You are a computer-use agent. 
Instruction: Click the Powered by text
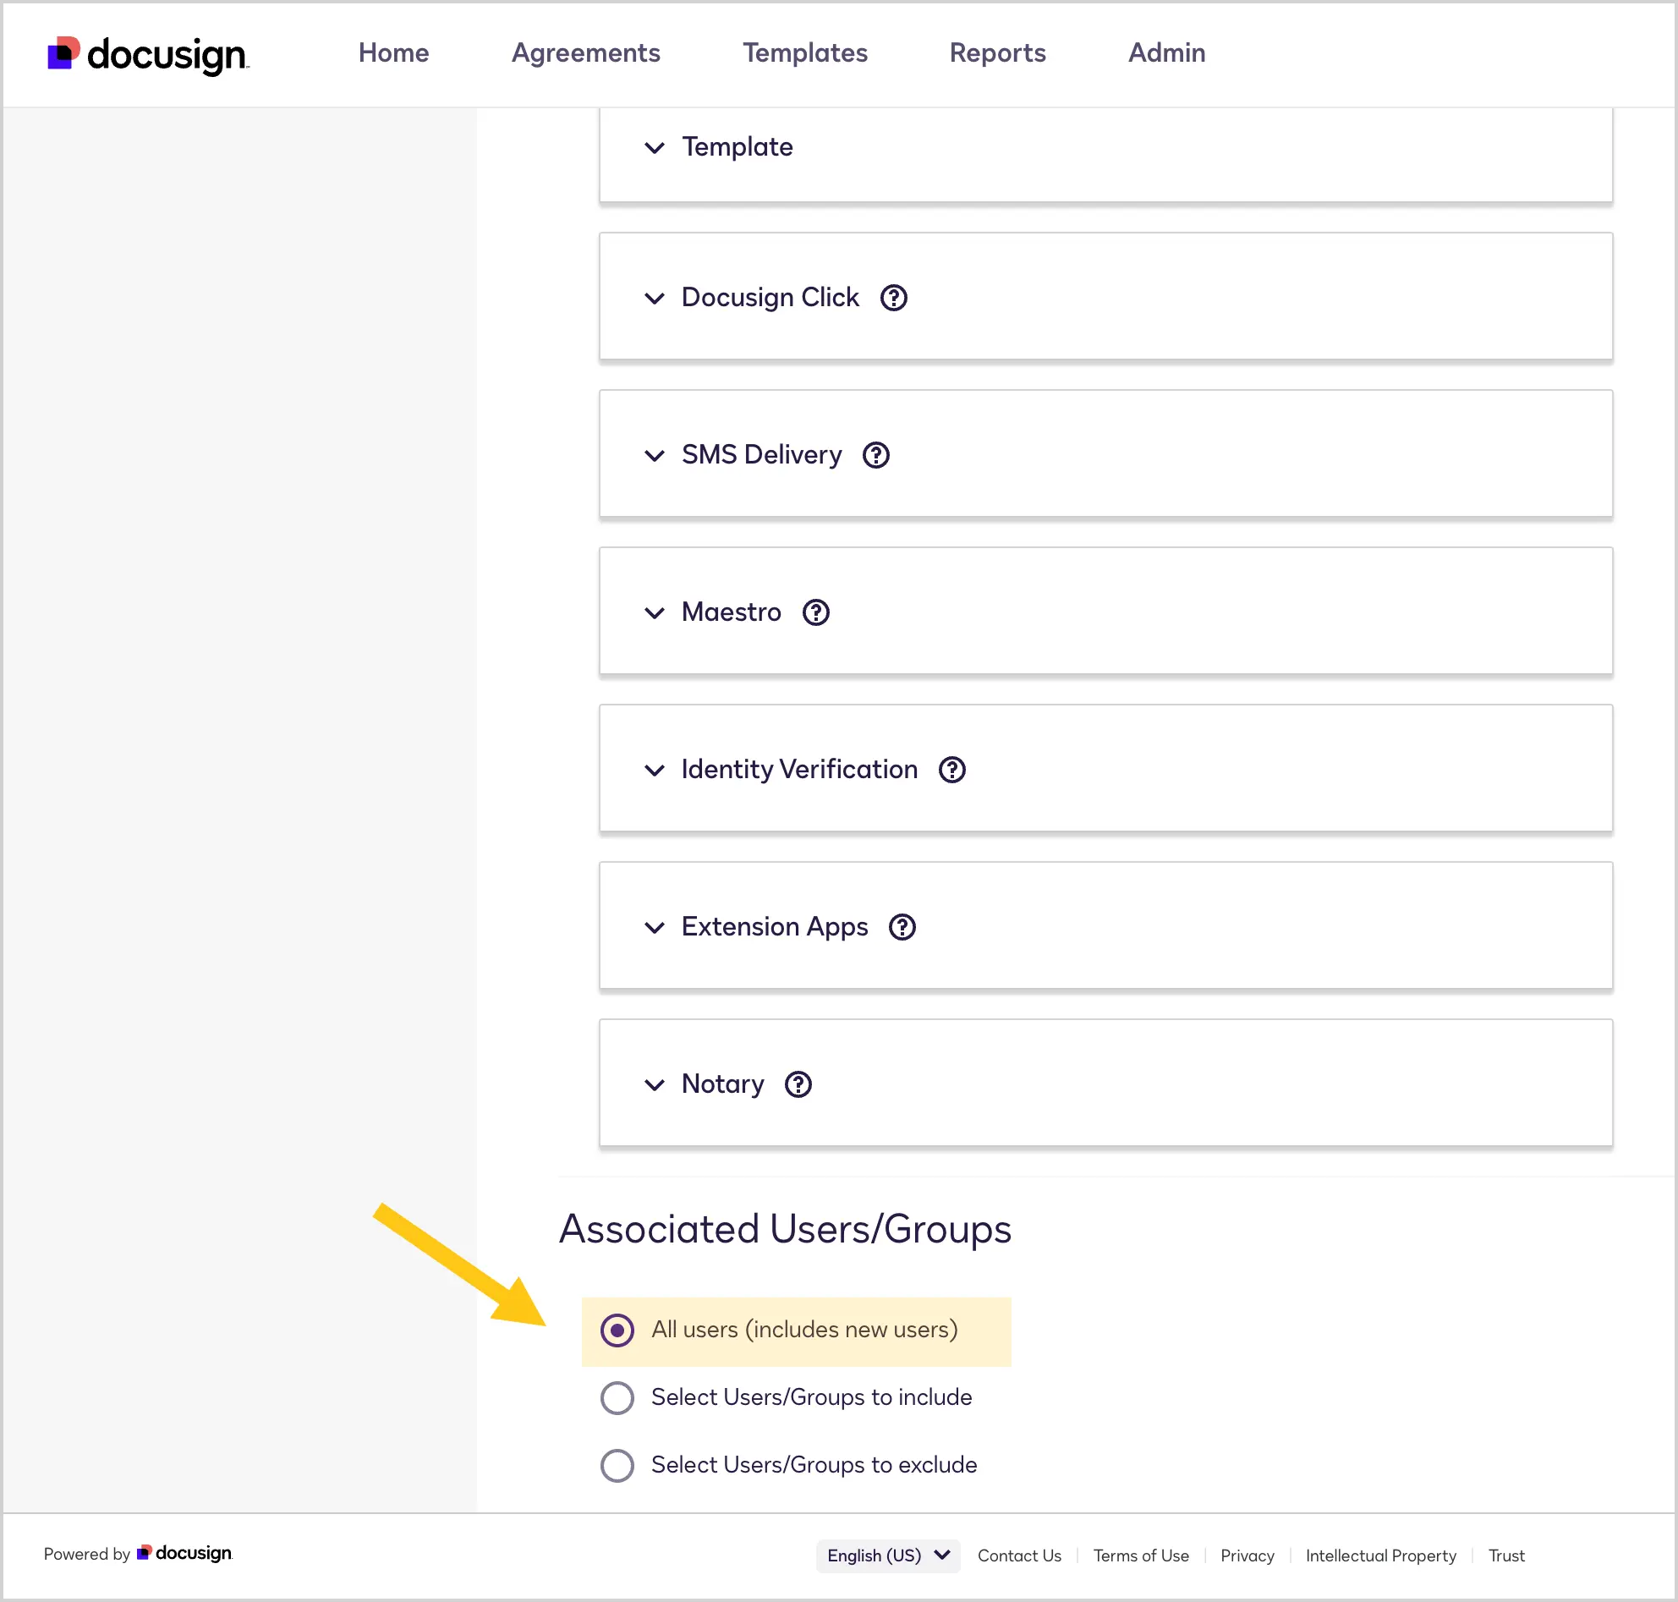coord(87,1553)
